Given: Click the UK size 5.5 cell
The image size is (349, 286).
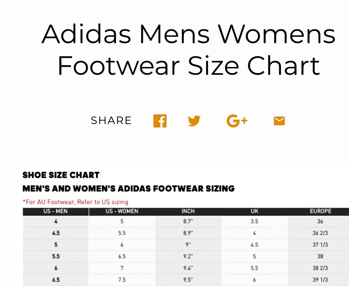Looking at the screenshot, I should click(255, 268).
